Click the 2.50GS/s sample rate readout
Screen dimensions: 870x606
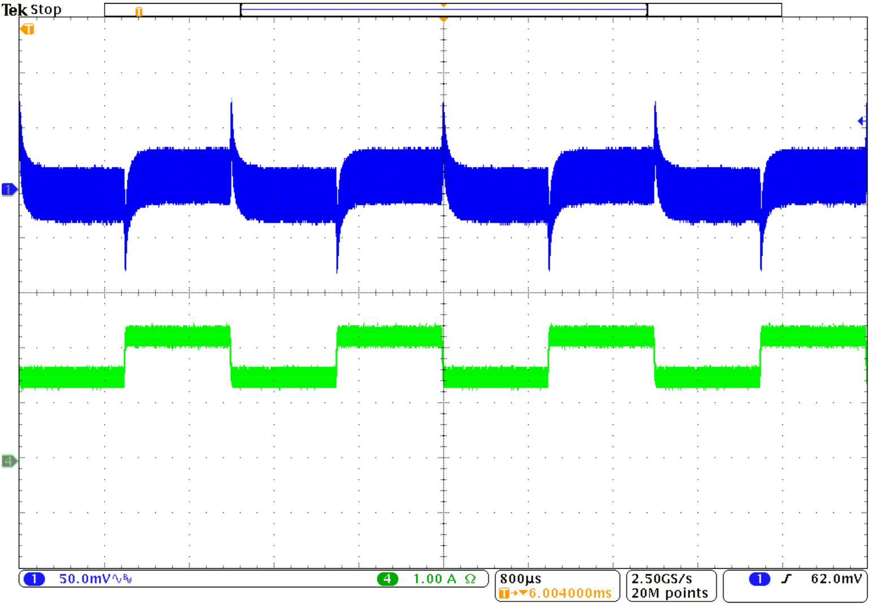tap(662, 579)
